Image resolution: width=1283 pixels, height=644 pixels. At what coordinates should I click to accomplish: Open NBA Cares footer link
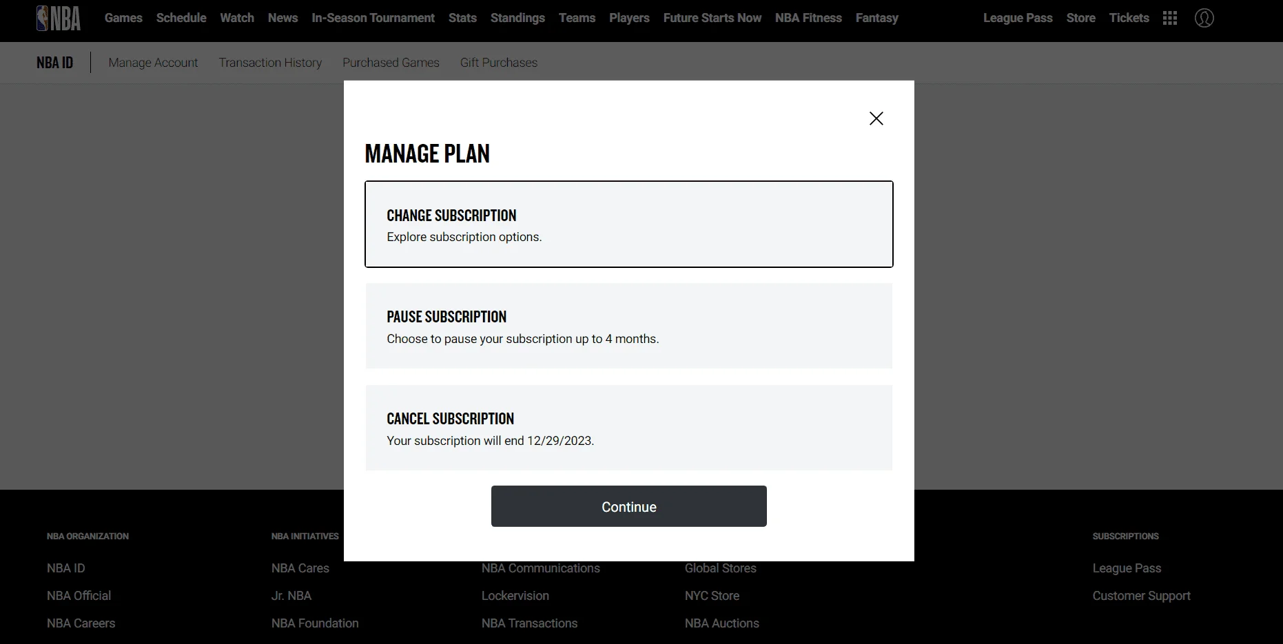300,568
